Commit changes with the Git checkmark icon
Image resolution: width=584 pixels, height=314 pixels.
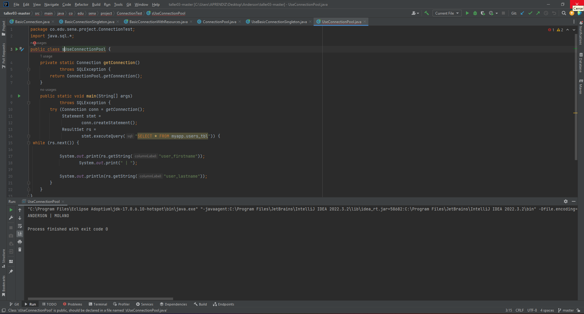point(530,13)
